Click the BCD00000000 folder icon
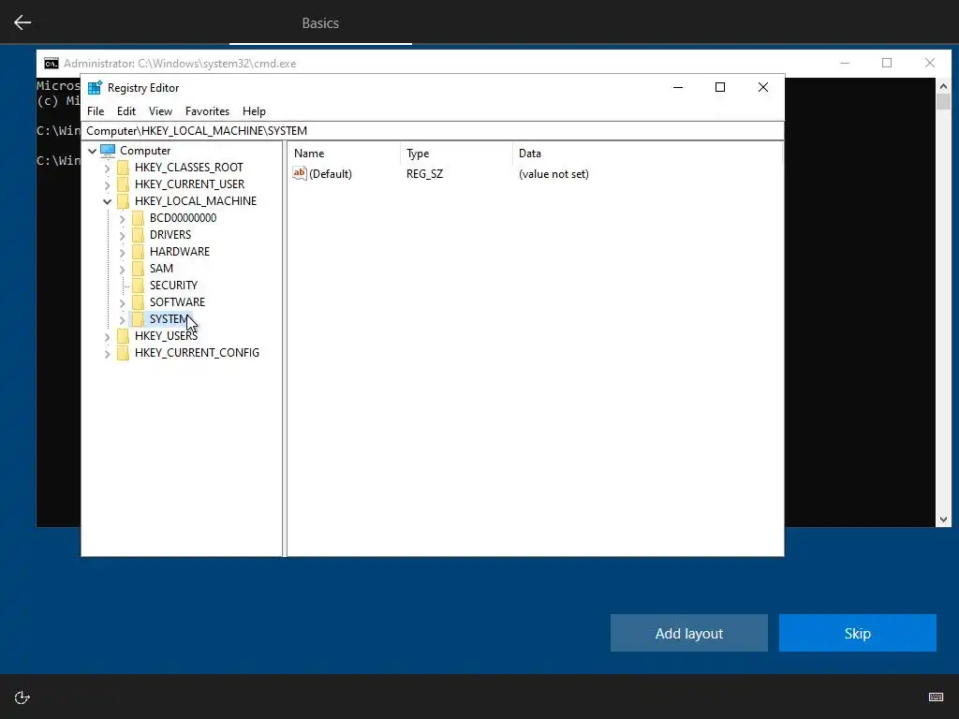This screenshot has height=719, width=959. coord(139,217)
